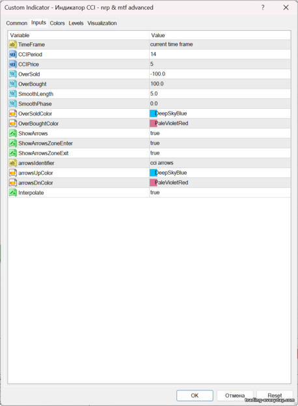Edit the SmoothPhase value 0.0

(x=154, y=104)
